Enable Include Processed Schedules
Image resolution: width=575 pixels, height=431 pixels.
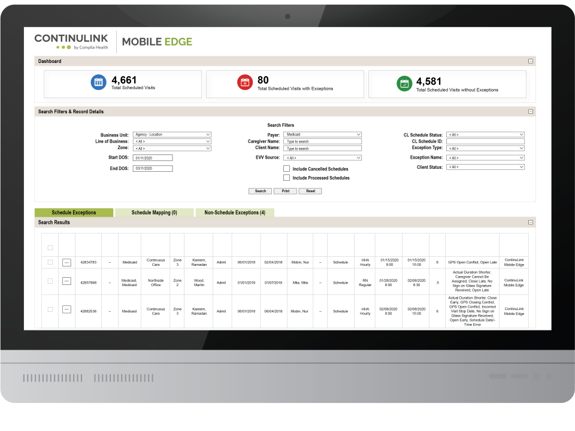point(286,178)
